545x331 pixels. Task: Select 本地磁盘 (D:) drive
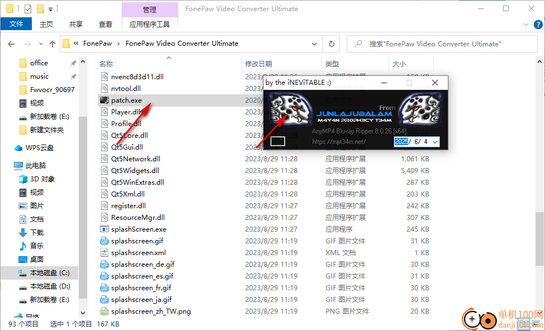tap(50, 286)
